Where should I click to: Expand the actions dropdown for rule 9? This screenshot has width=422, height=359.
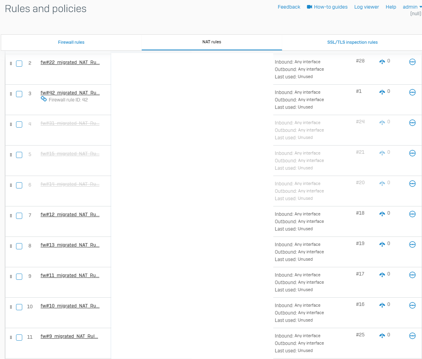point(412,275)
